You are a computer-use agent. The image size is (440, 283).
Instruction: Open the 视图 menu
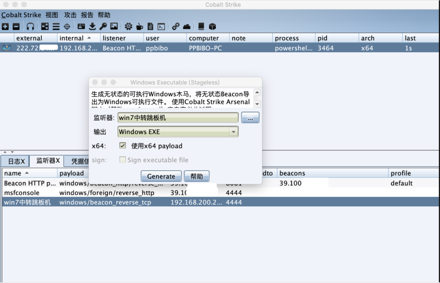point(52,15)
